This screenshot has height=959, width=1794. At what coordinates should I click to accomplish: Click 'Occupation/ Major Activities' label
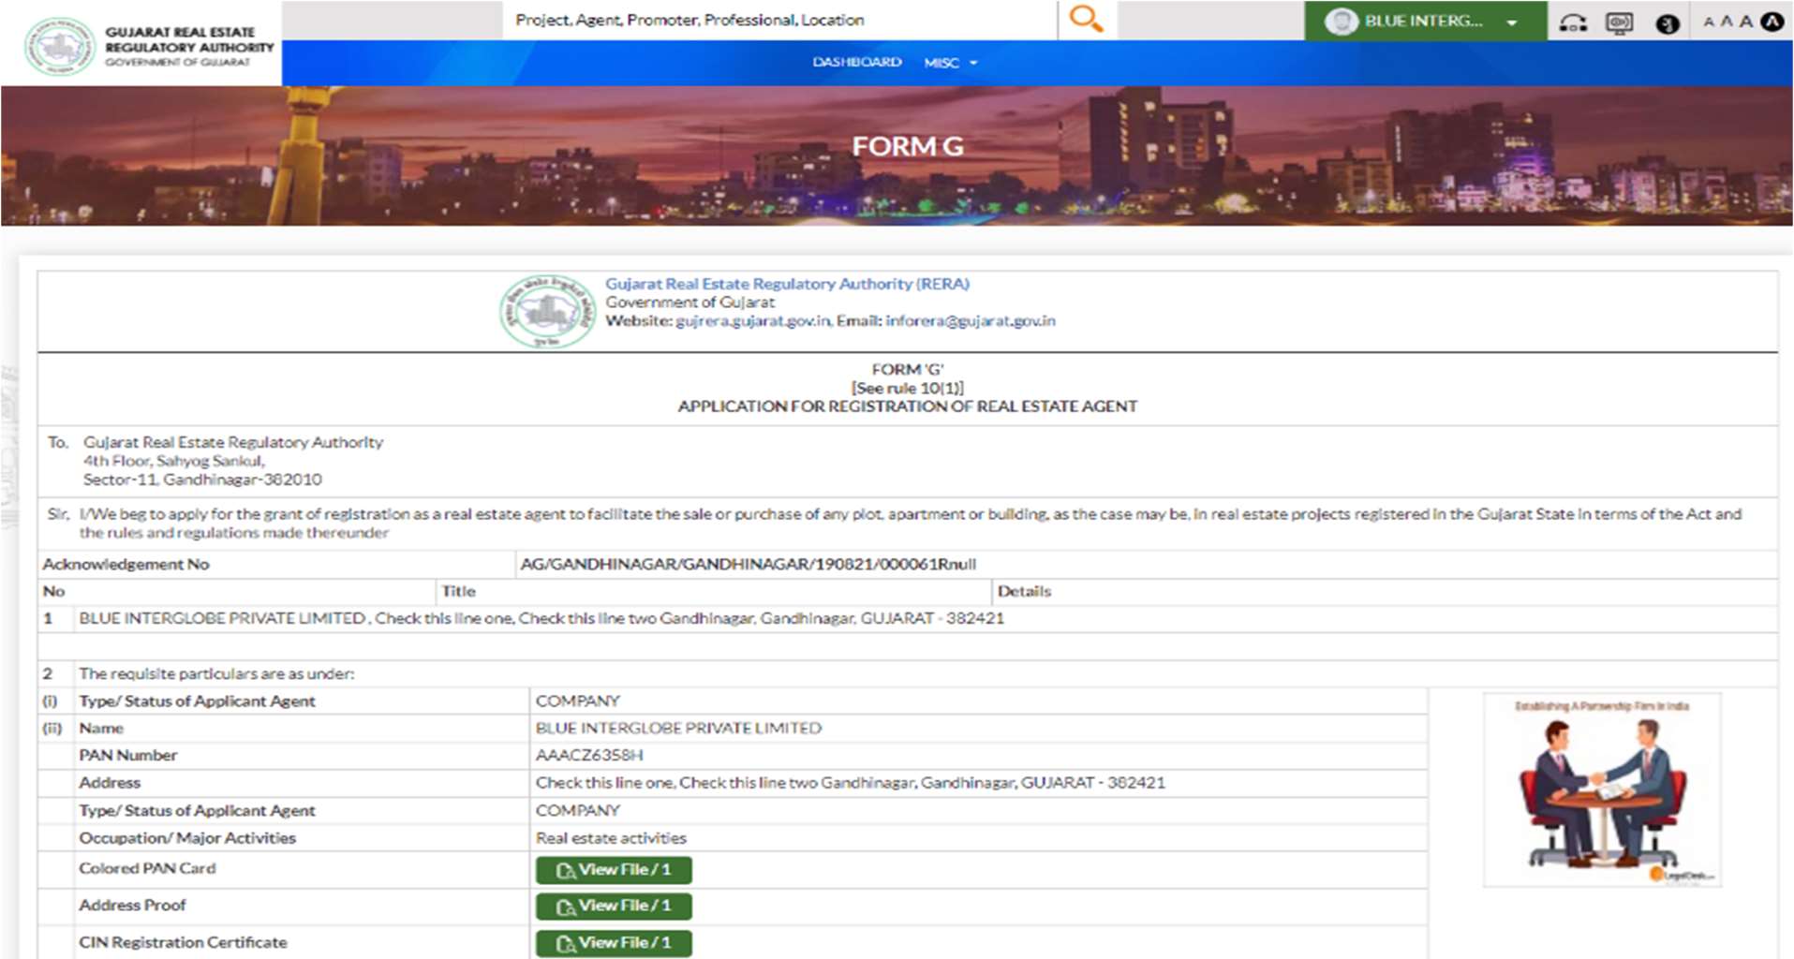pos(187,838)
